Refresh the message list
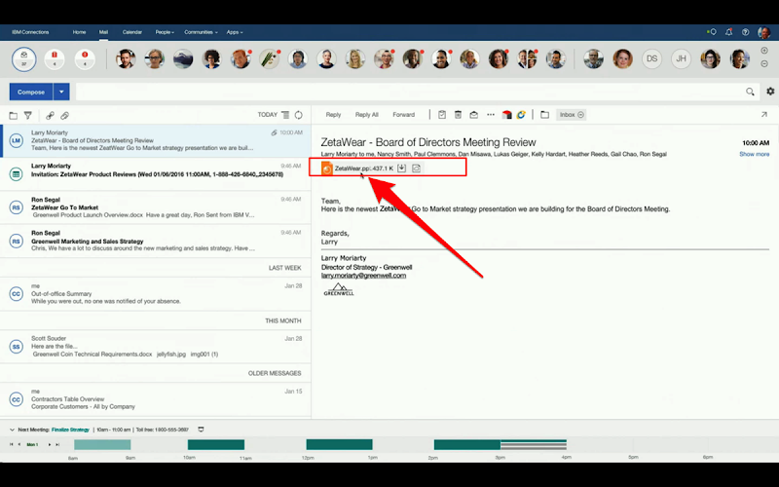 tap(299, 115)
